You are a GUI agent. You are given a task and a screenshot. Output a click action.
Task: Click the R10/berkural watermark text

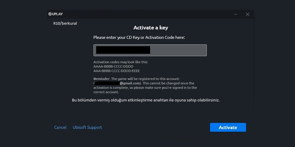pyautogui.click(x=65, y=24)
